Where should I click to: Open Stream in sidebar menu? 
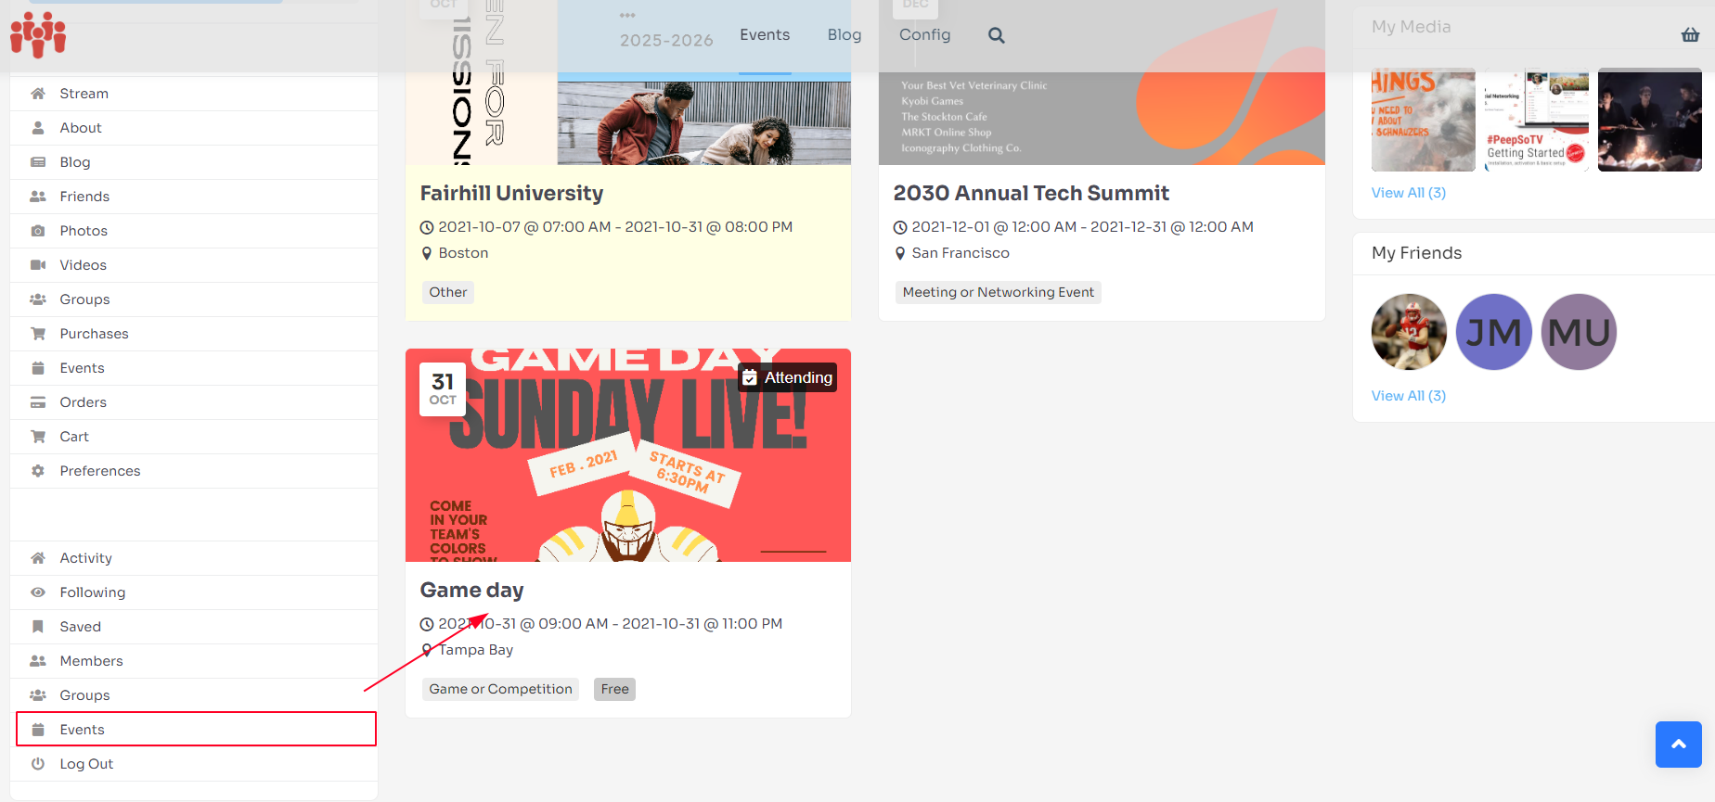(194, 94)
